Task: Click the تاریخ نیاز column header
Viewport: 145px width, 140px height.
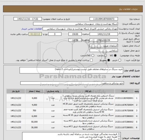Action: click(16, 91)
